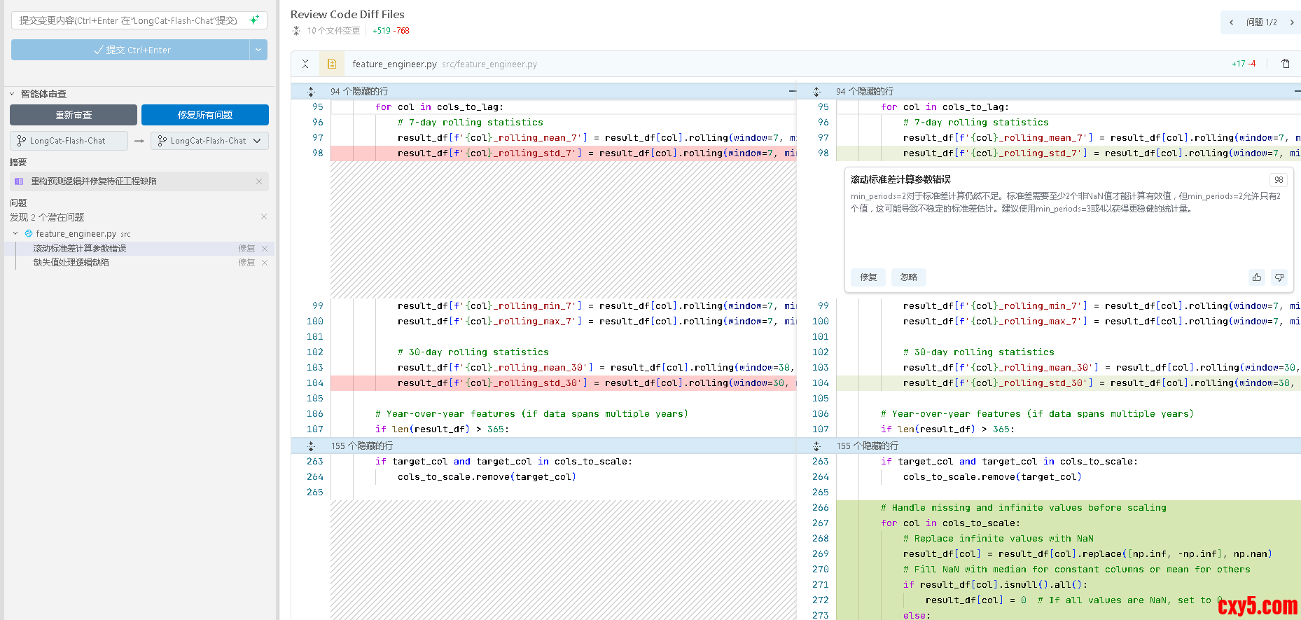Click 忽略 on the issue card
Image resolution: width=1301 pixels, height=620 pixels.
click(x=908, y=277)
